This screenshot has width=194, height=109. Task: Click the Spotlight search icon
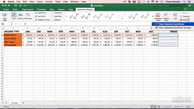(x=184, y=2)
